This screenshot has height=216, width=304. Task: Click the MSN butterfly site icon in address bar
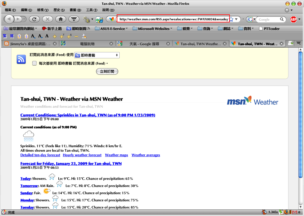coord(112,19)
